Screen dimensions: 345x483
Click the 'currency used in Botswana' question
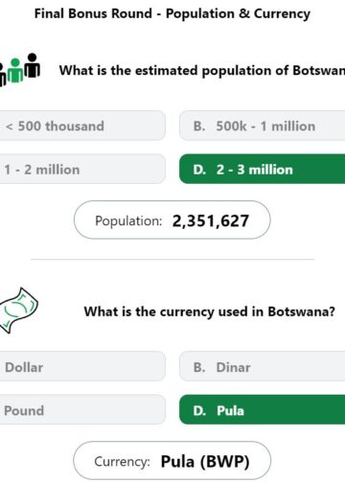[210, 311]
